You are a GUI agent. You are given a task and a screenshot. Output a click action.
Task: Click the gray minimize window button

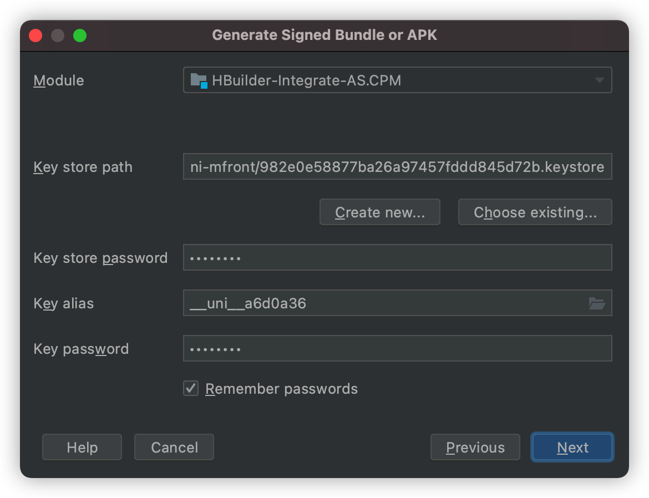click(58, 35)
